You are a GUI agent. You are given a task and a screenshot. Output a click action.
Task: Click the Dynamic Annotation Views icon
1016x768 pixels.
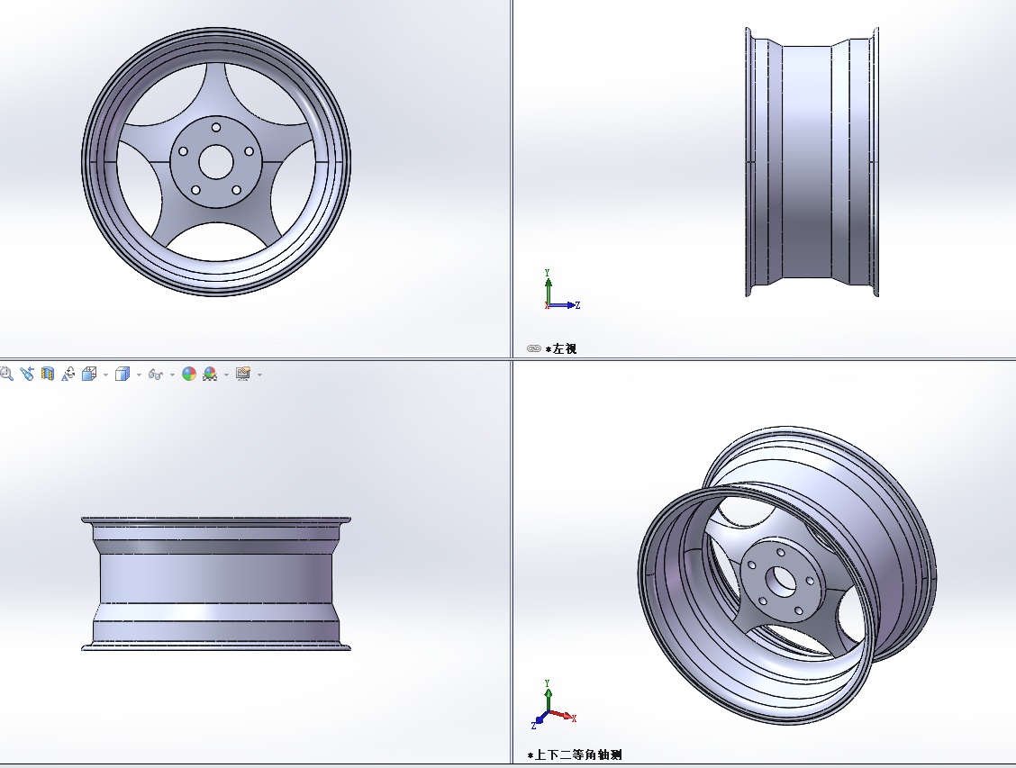[x=68, y=374]
